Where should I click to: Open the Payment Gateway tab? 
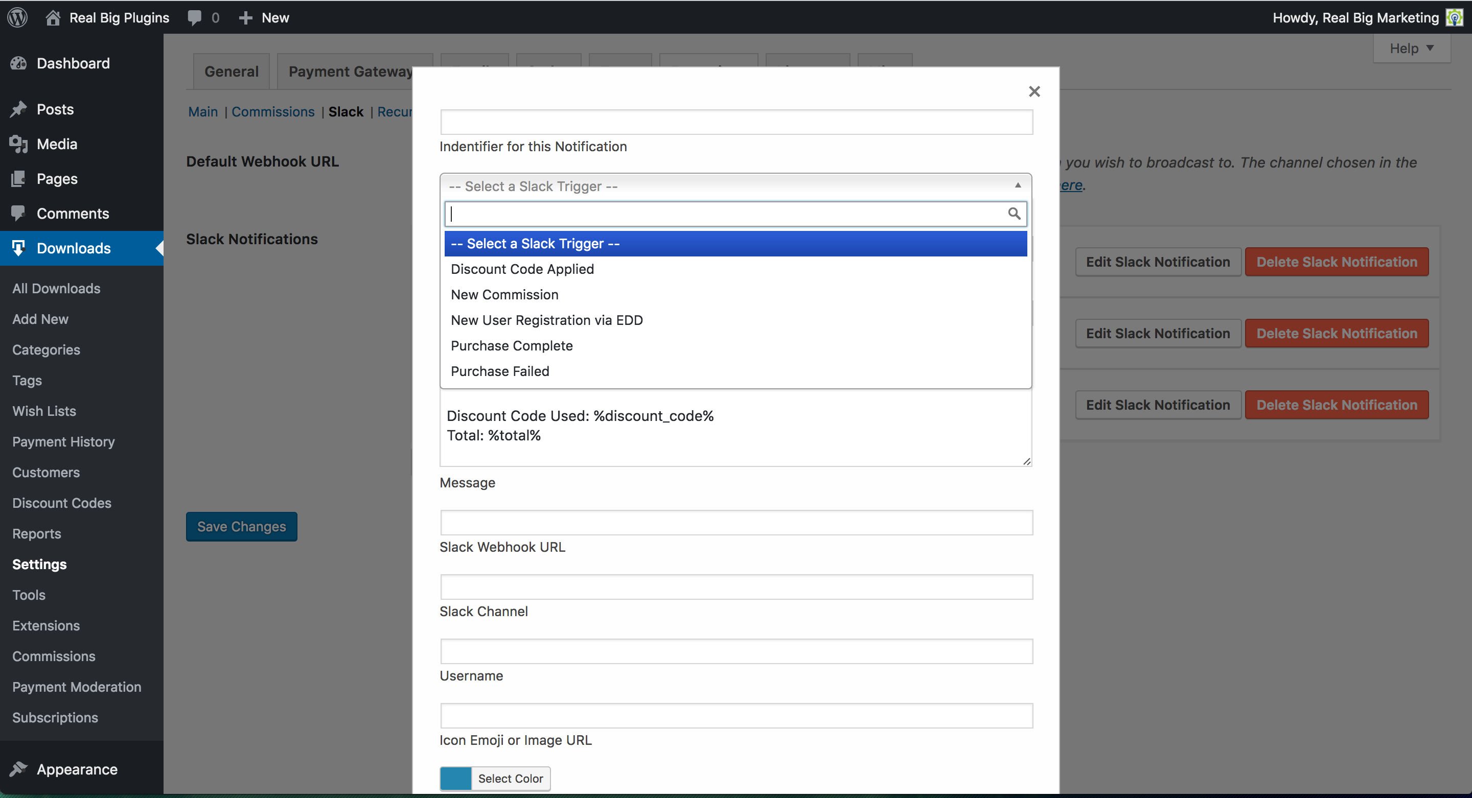pos(351,71)
